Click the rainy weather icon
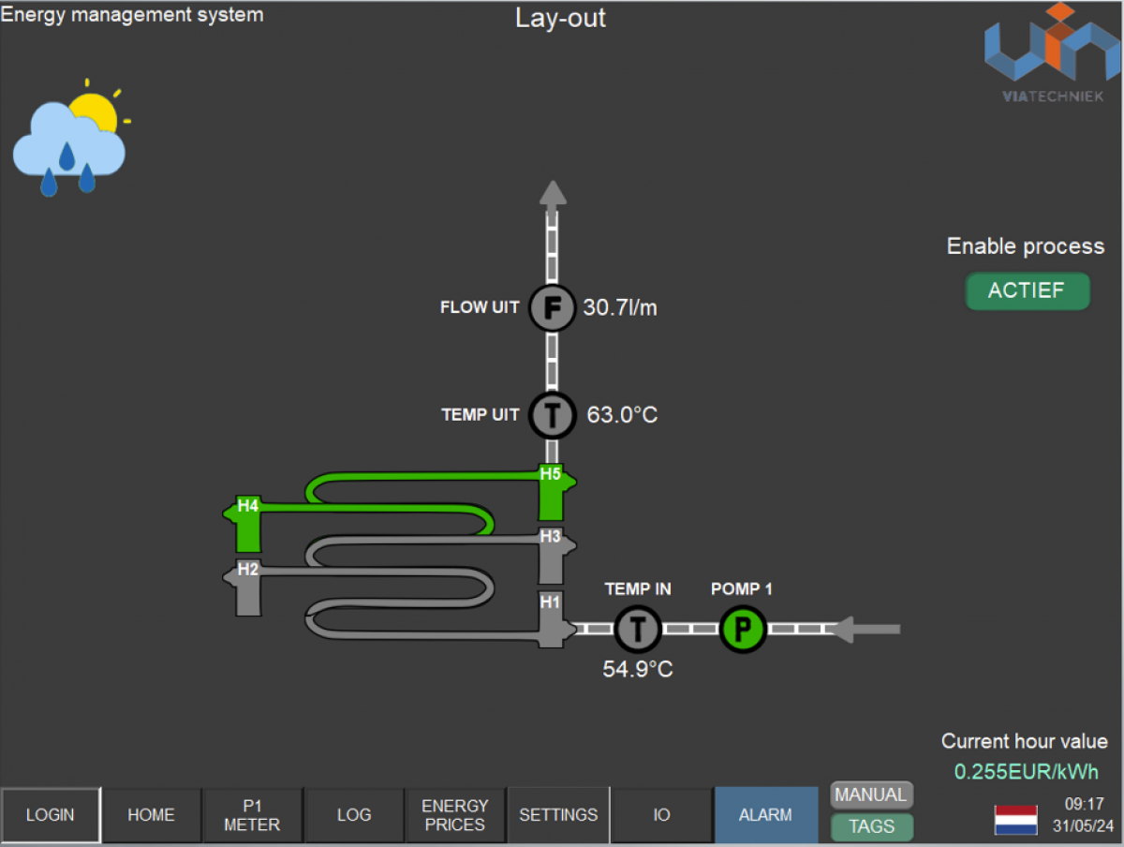Screen dimensions: 1124x847 click(x=71, y=138)
